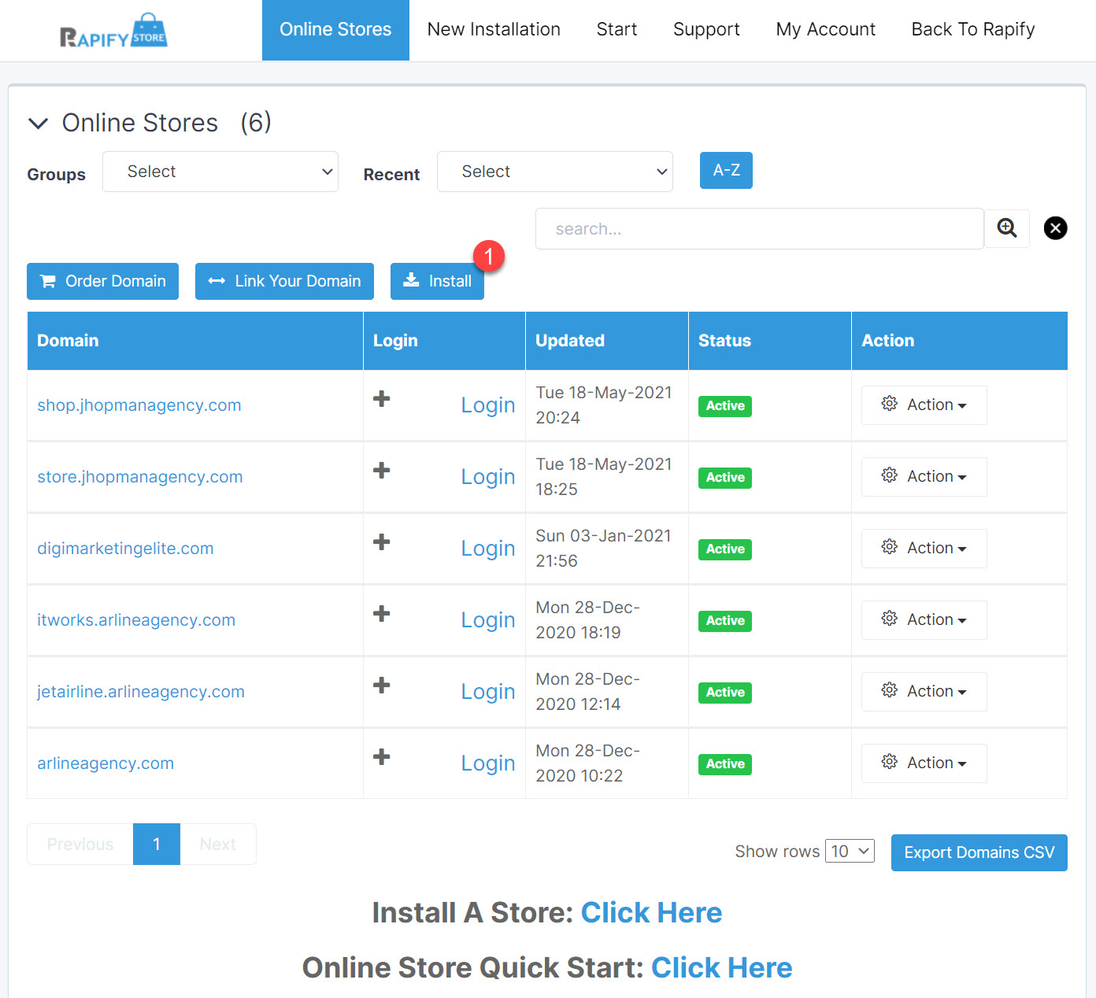The height and width of the screenshot is (998, 1096).
Task: Sort stores using the A-Z button
Action: tap(726, 170)
